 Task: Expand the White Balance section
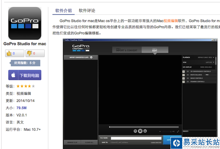point(184,75)
